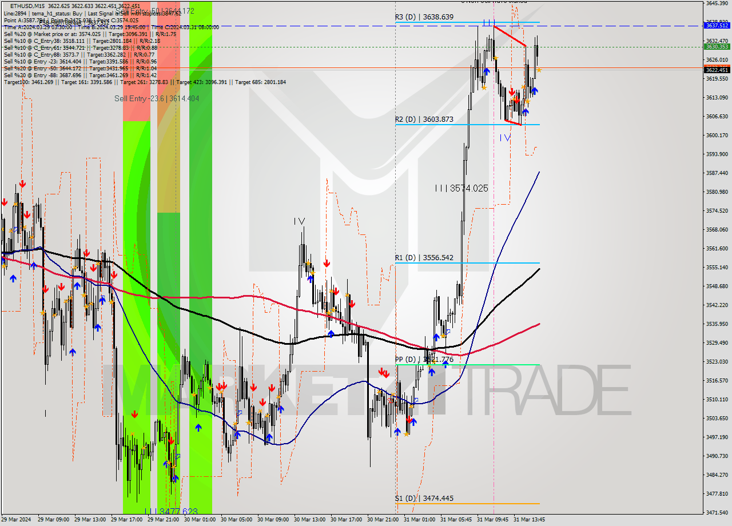732x526 pixels.
Task: Click the '31 Mar 13:45' time label
Action: click(530, 520)
